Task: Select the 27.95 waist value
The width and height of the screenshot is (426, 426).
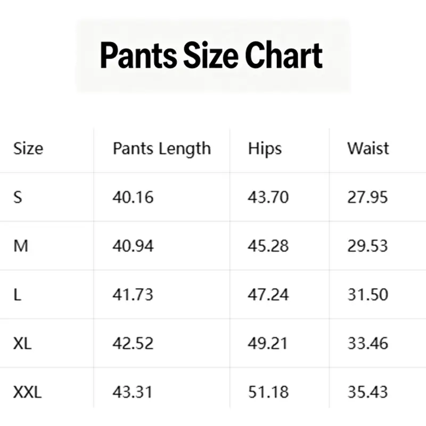Action: click(x=367, y=197)
